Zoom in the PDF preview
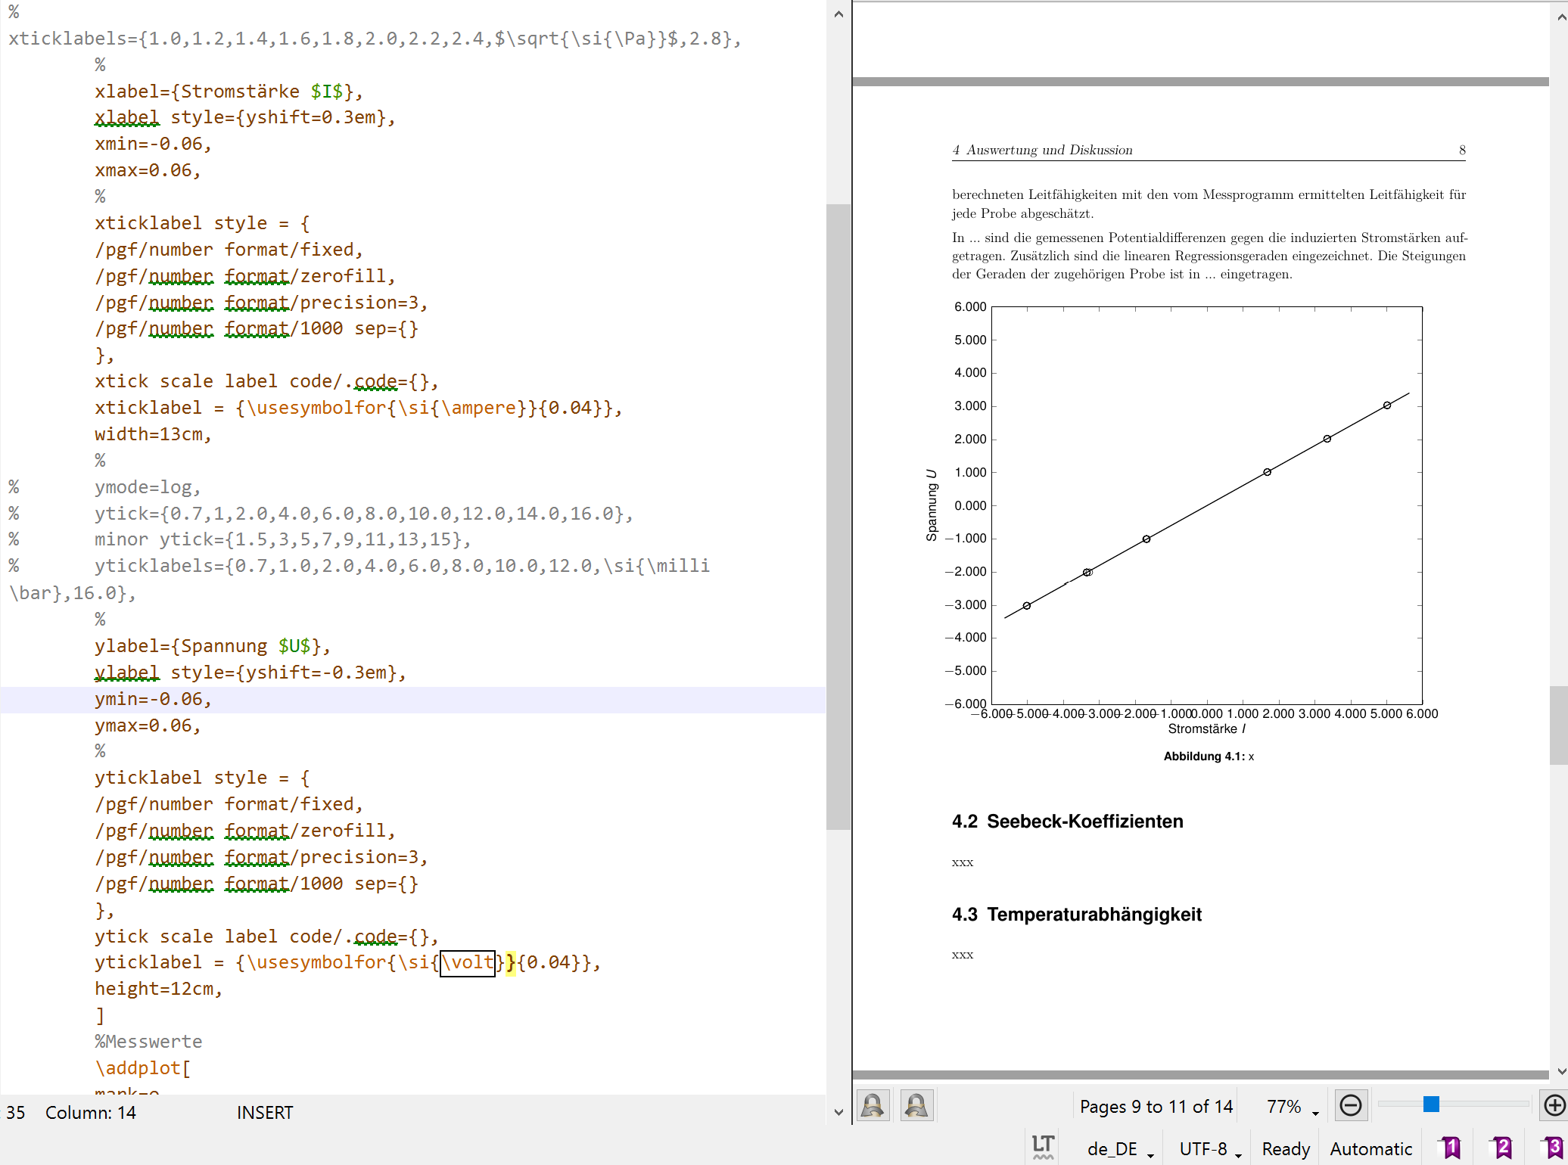 pyautogui.click(x=1554, y=1105)
